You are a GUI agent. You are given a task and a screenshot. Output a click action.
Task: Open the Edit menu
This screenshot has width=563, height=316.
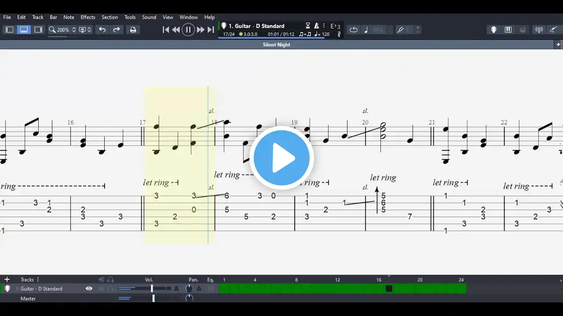click(x=22, y=17)
